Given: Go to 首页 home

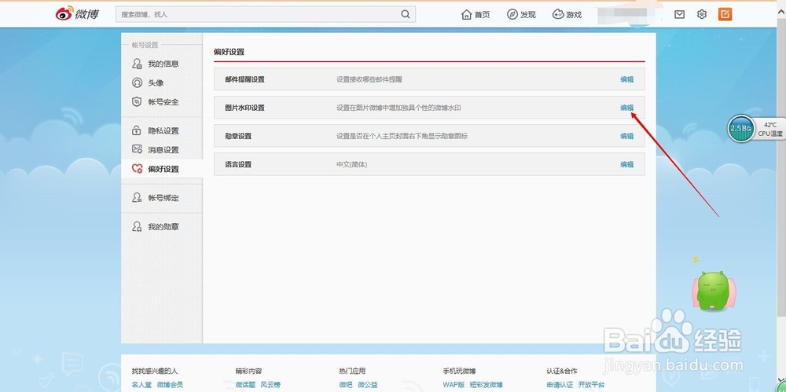Looking at the screenshot, I should pyautogui.click(x=476, y=15).
